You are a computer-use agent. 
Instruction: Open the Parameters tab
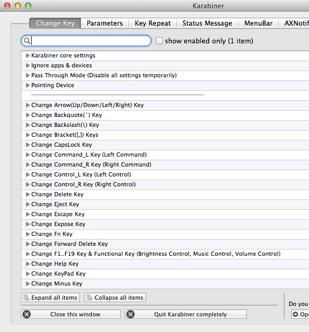(104, 23)
